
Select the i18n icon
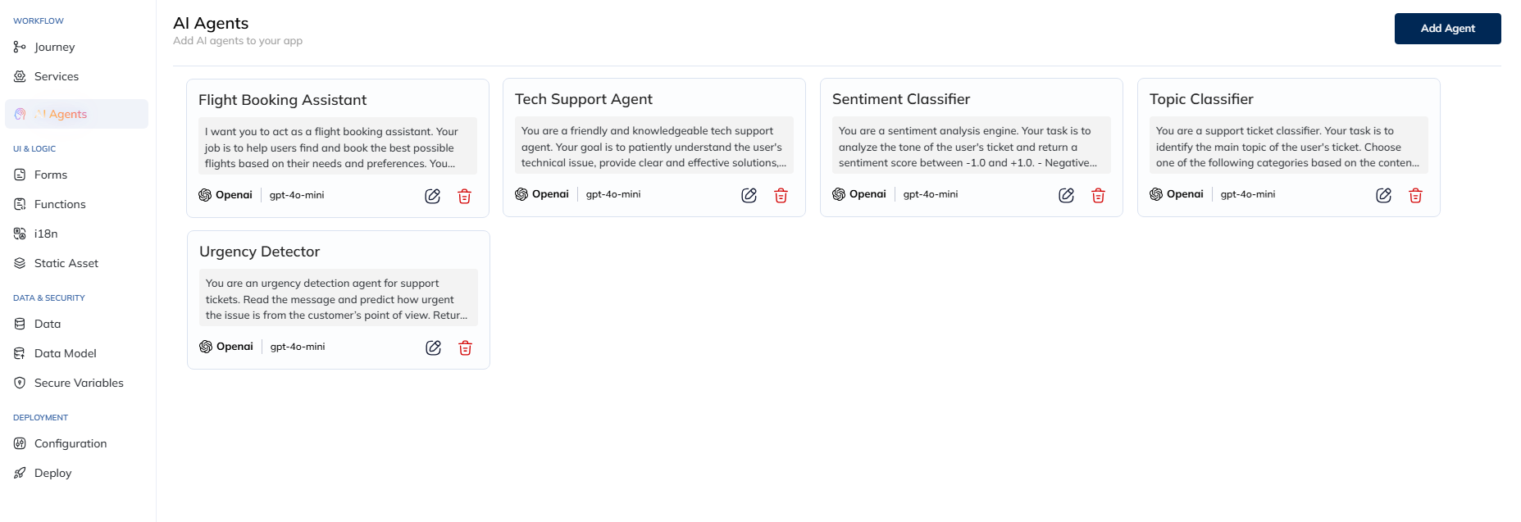19,234
